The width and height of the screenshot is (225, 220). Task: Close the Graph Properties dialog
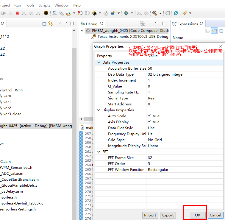[x=221, y=46]
